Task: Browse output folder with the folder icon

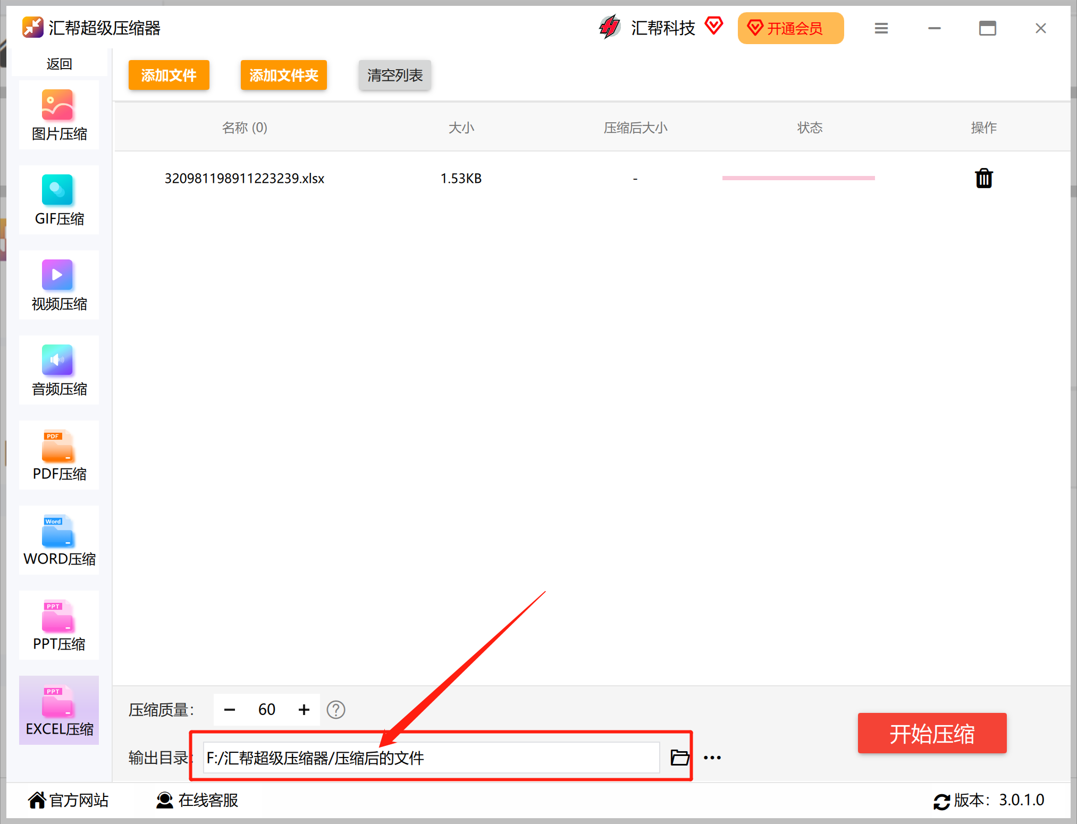Action: point(680,757)
